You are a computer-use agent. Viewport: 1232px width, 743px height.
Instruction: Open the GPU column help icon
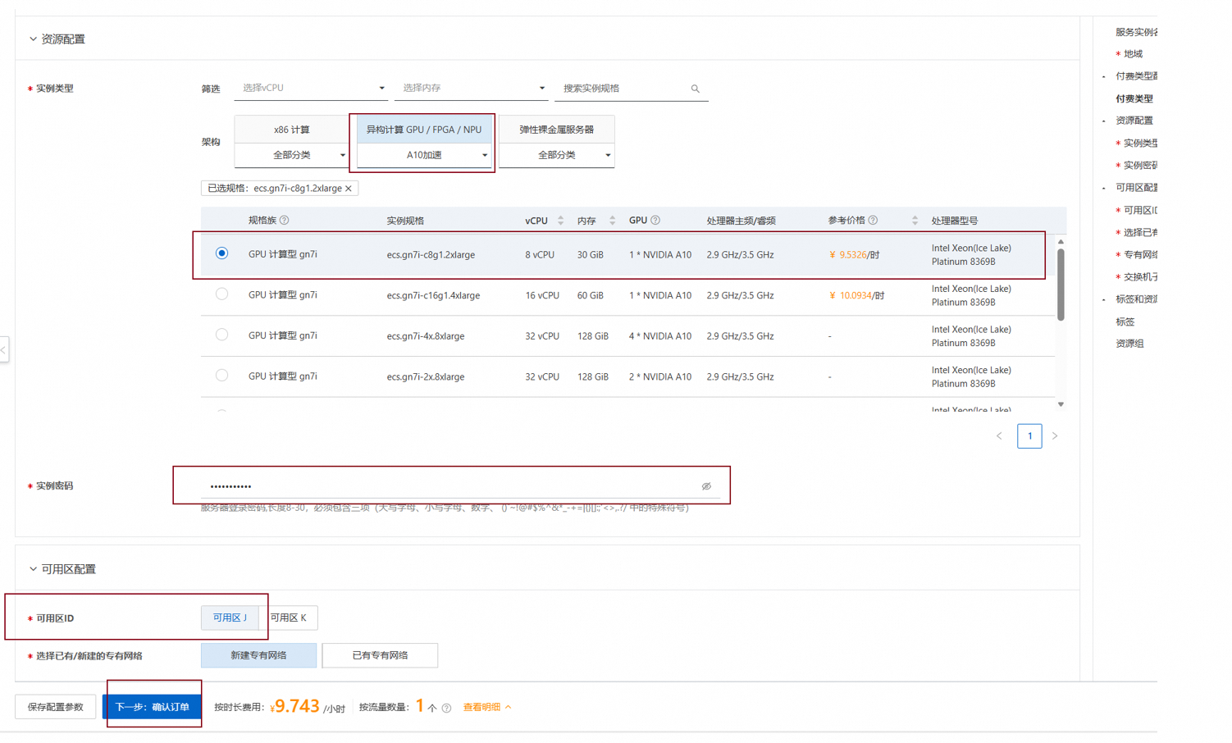click(655, 221)
